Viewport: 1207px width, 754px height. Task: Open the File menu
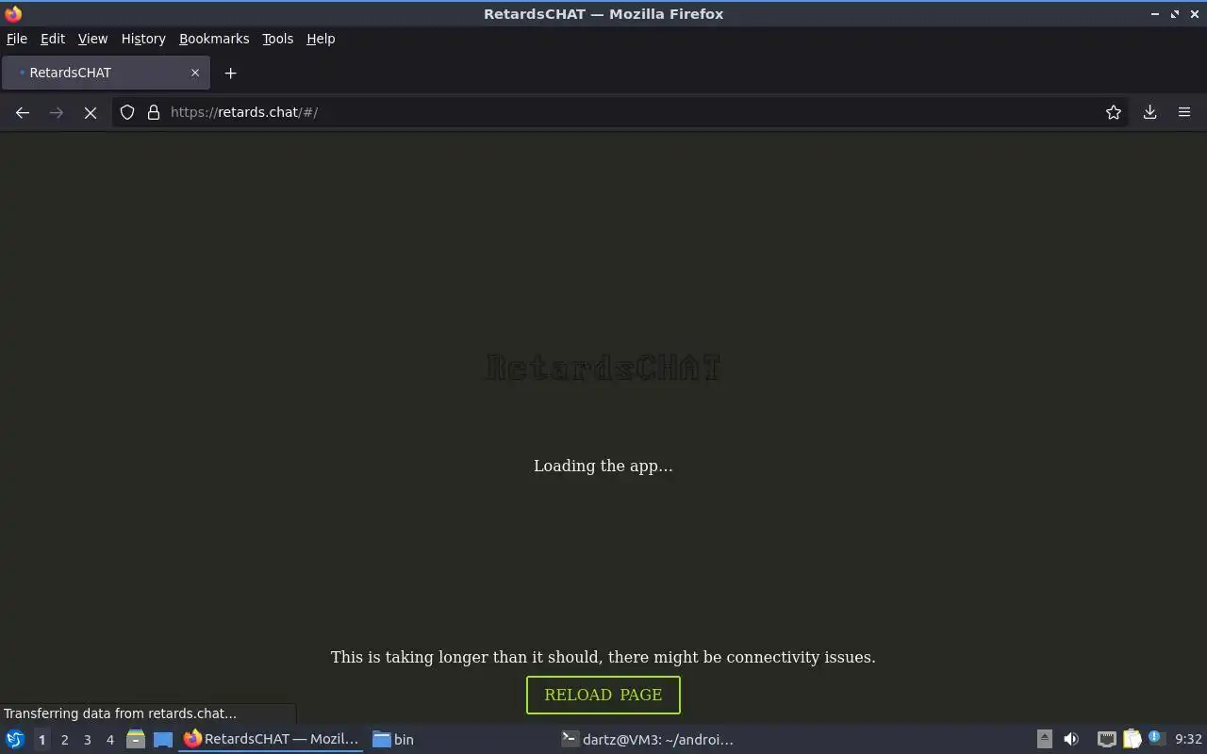pos(17,39)
